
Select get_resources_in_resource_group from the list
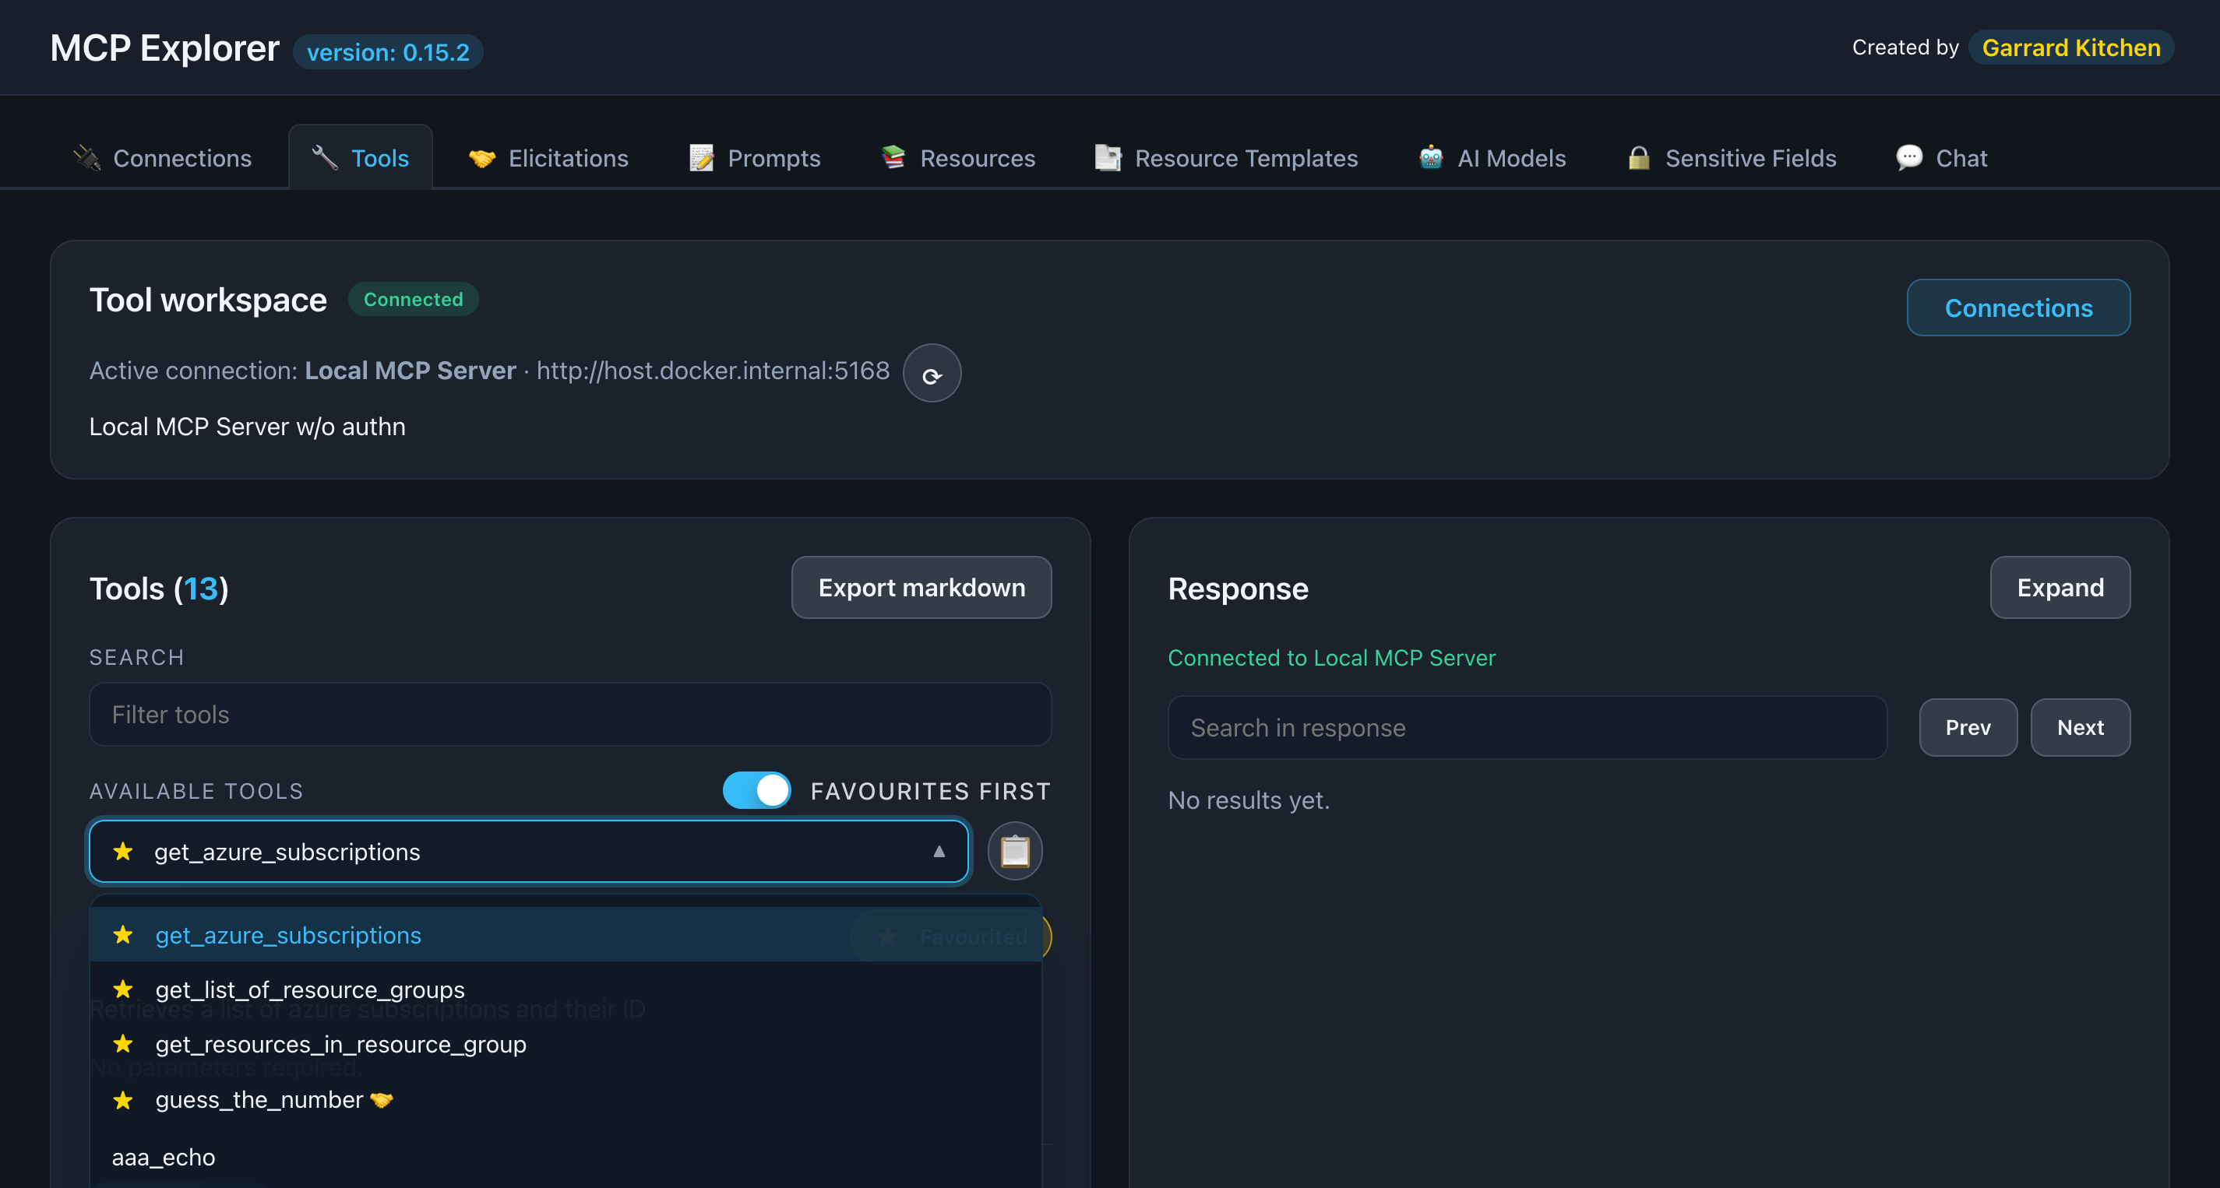coord(341,1044)
